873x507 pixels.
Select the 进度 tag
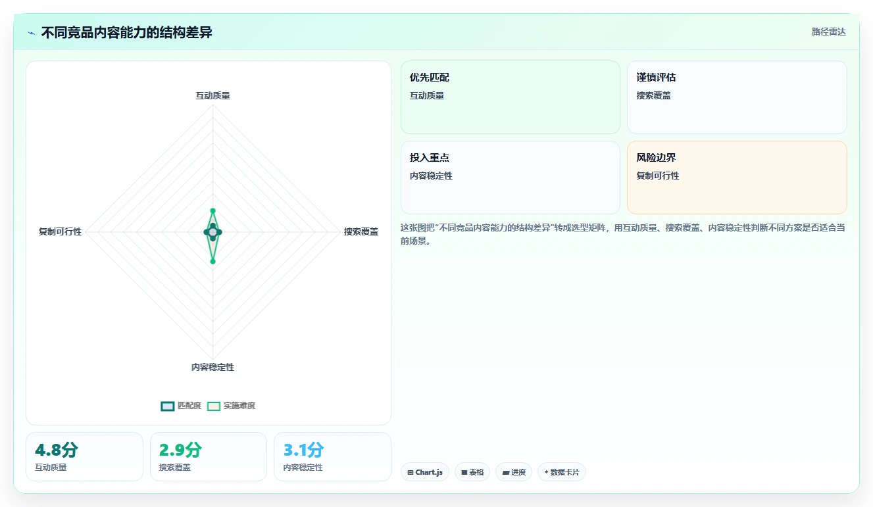pos(514,472)
